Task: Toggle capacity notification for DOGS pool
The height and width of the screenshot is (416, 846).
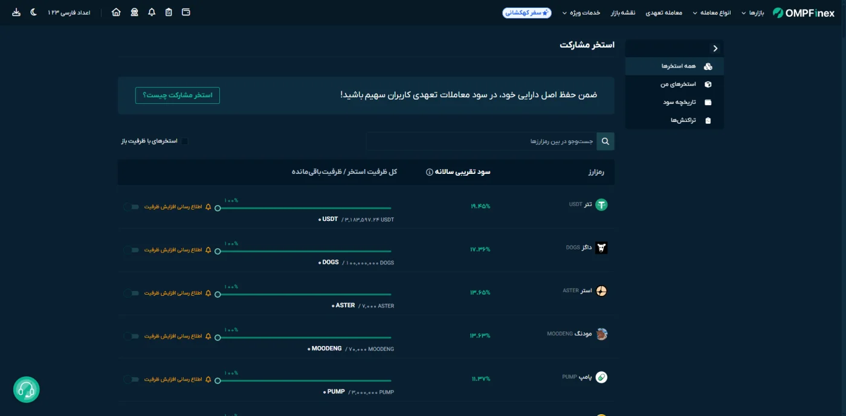Action: 131,250
